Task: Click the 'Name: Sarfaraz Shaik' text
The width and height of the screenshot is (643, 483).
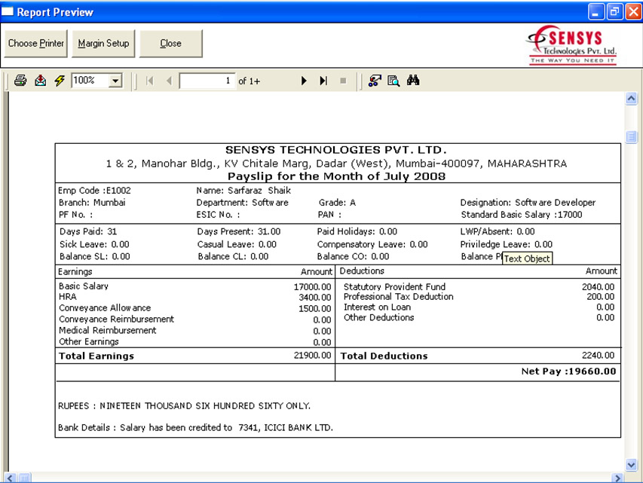Action: (243, 191)
